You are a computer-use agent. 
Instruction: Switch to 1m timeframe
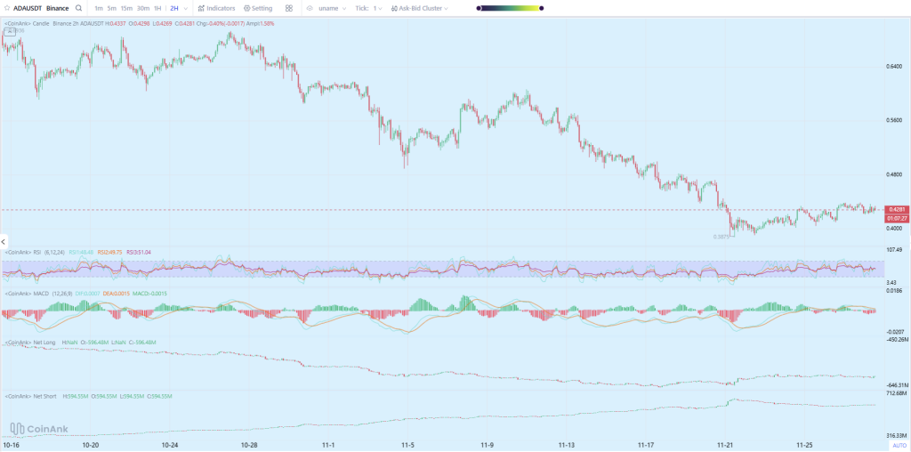click(98, 8)
